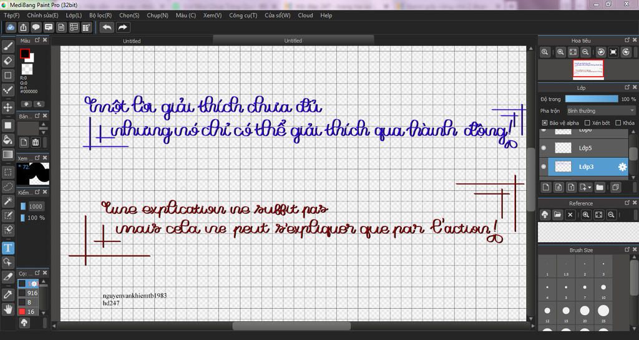The image size is (639, 340).
Task: Select the Gradient tool
Action: [x=7, y=154]
